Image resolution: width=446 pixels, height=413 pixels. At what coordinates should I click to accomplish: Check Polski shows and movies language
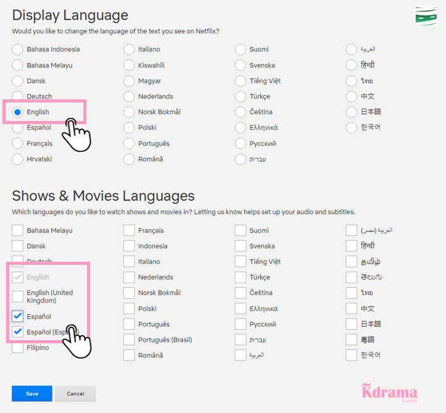129,309
